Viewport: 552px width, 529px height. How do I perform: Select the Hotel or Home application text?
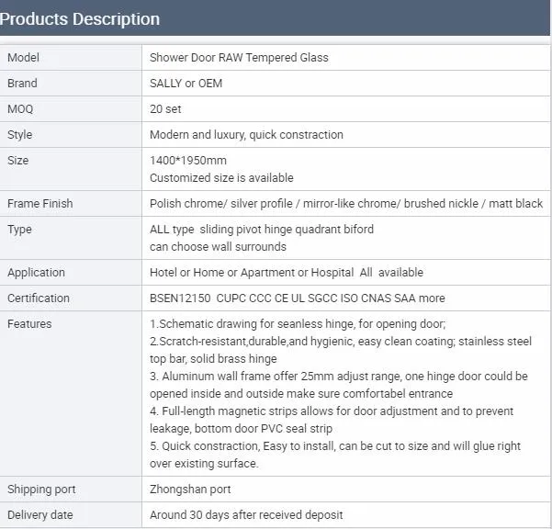(286, 273)
